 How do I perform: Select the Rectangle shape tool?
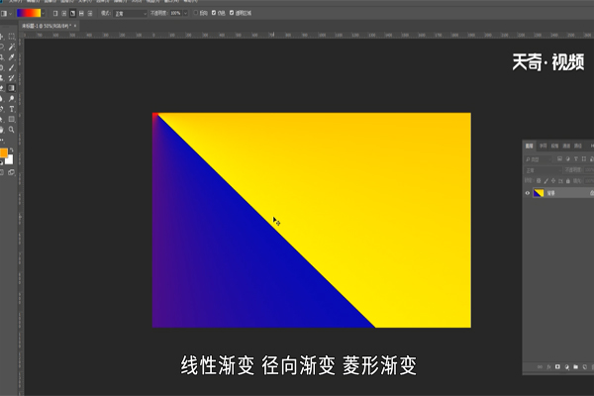click(x=12, y=120)
